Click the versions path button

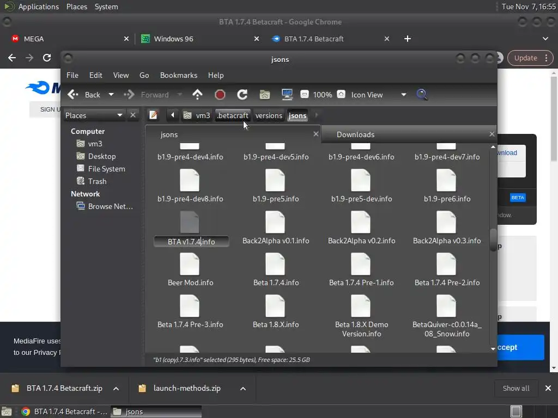[269, 115]
